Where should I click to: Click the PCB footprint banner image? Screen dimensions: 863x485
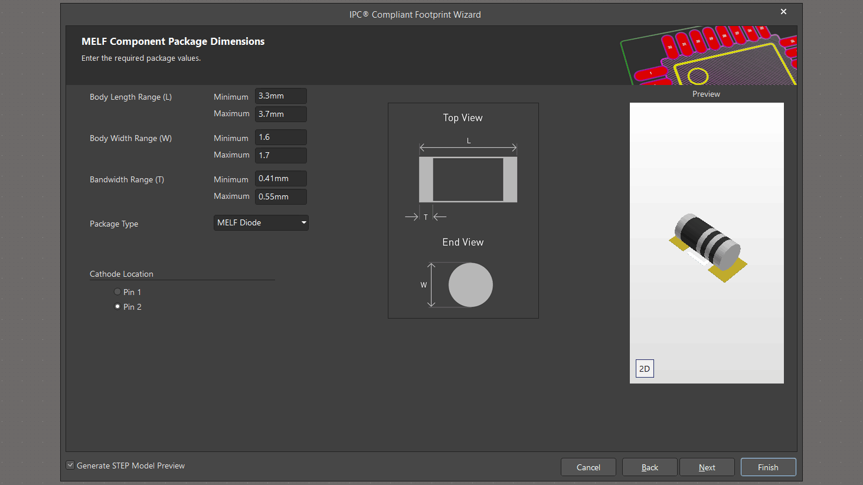708,55
